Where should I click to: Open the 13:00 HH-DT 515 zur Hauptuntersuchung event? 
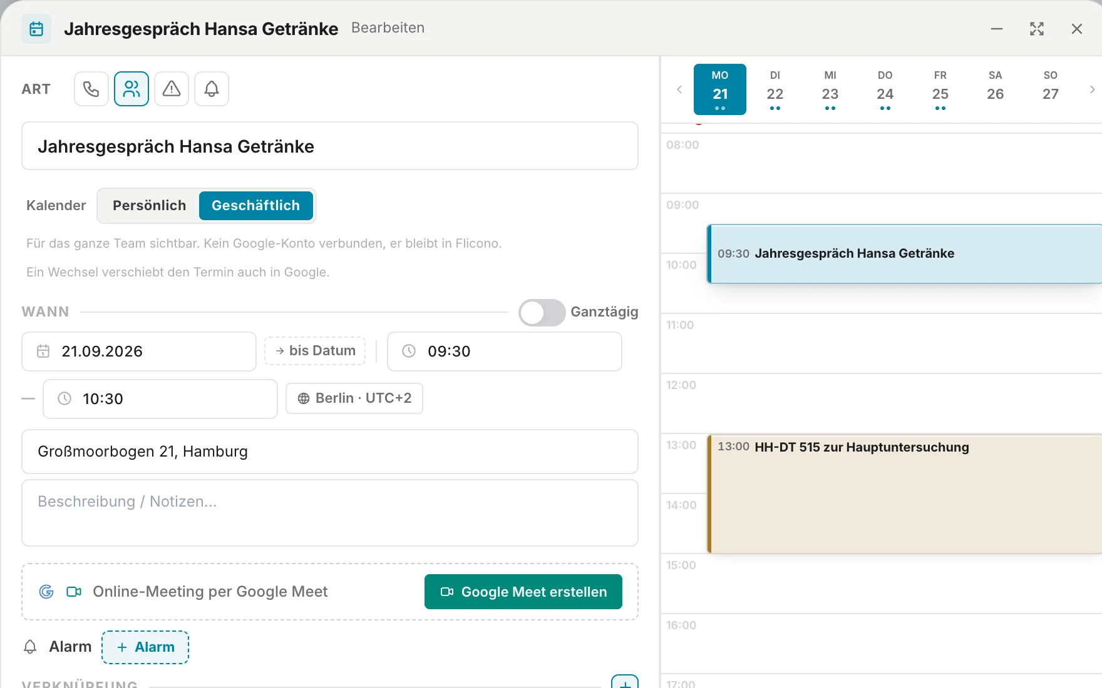905,494
